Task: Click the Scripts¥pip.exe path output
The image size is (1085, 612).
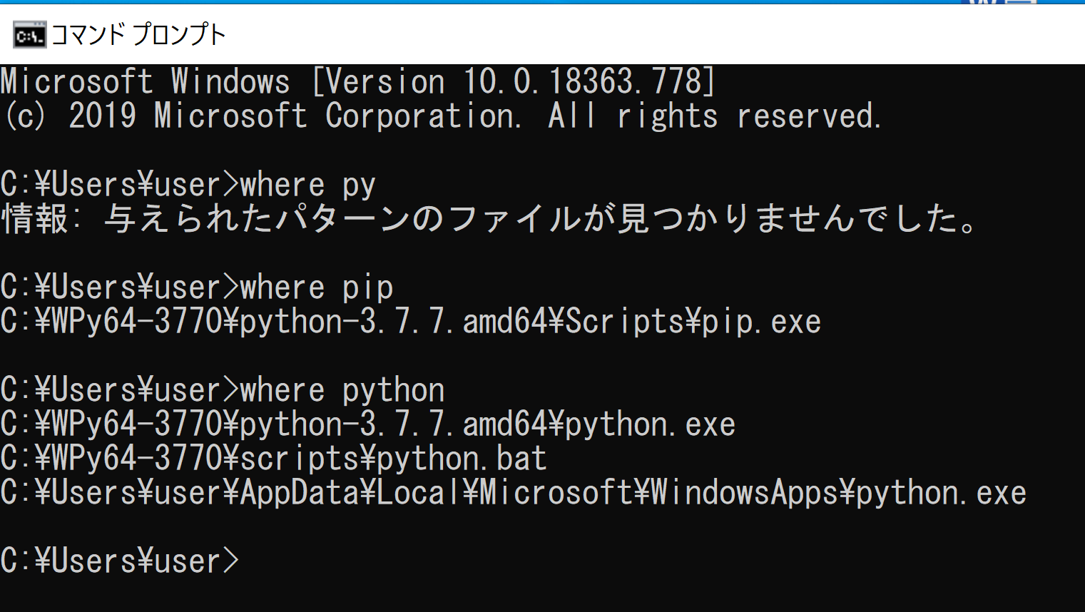Action: click(411, 322)
